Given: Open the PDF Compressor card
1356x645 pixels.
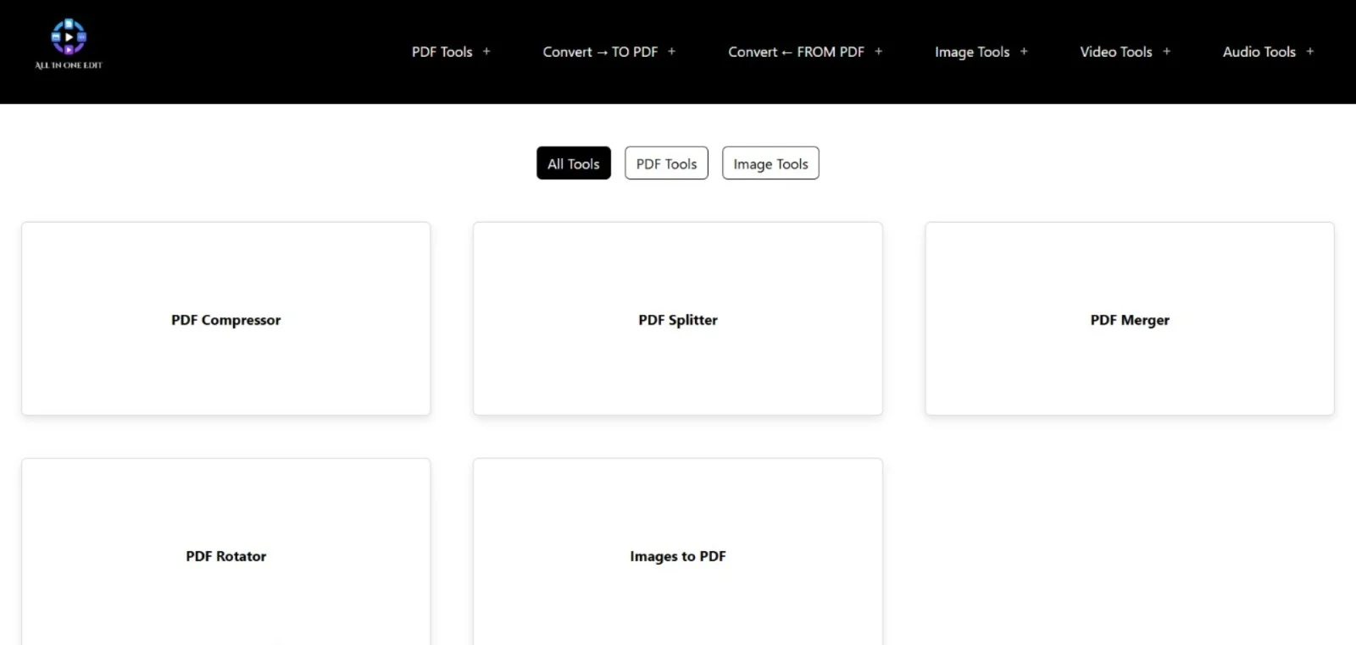Looking at the screenshot, I should (x=226, y=319).
